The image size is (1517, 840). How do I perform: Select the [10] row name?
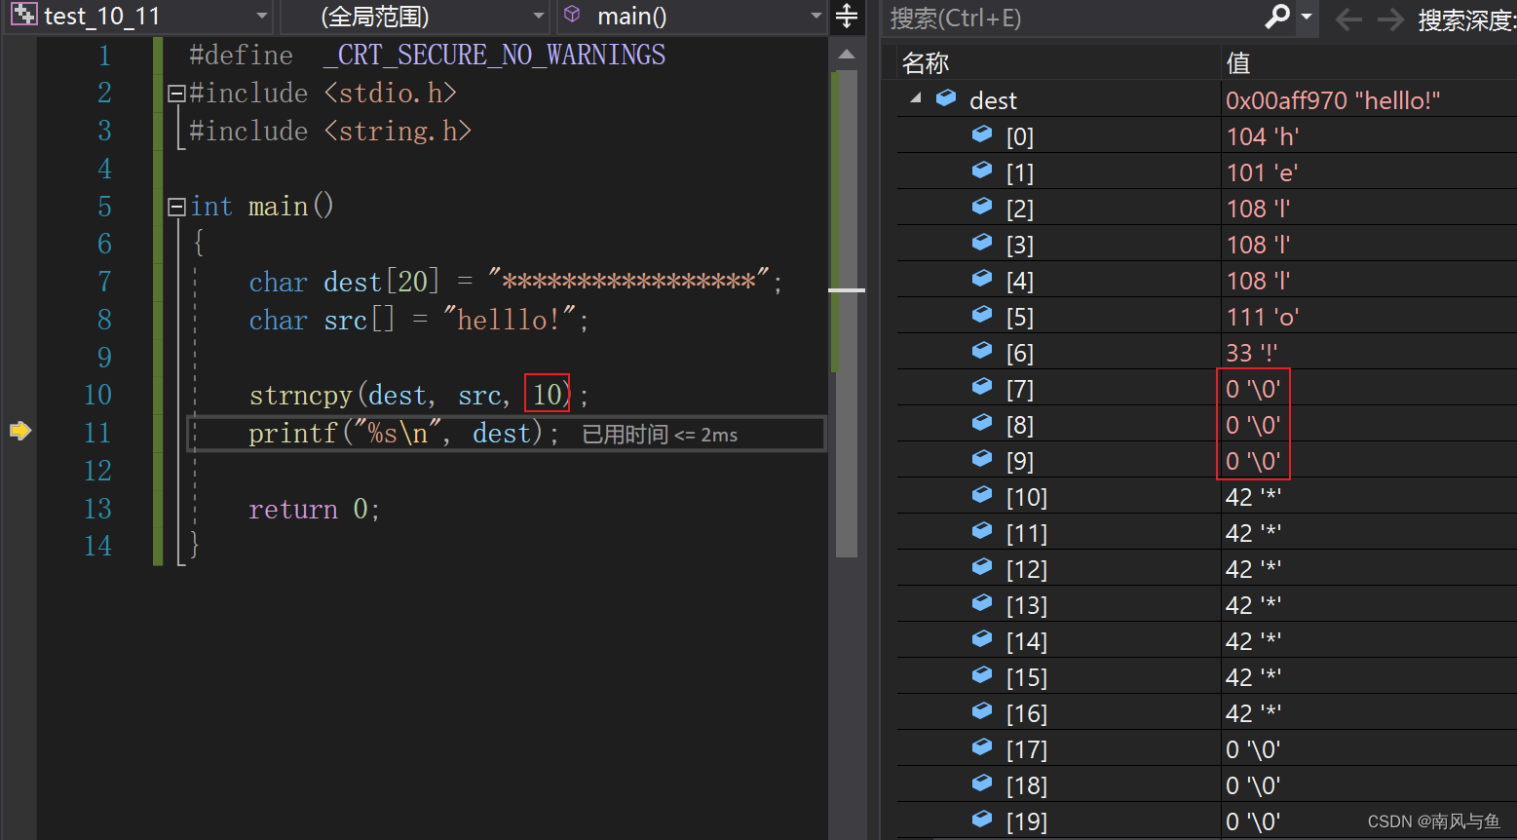(1027, 497)
